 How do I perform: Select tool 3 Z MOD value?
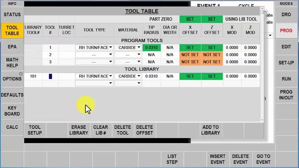[250, 62]
